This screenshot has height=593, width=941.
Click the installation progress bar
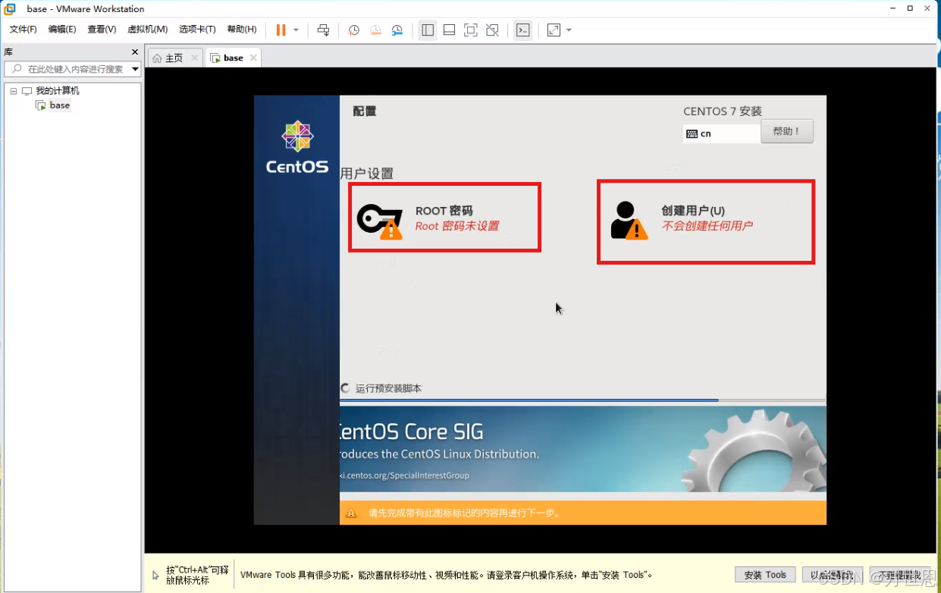click(x=582, y=400)
